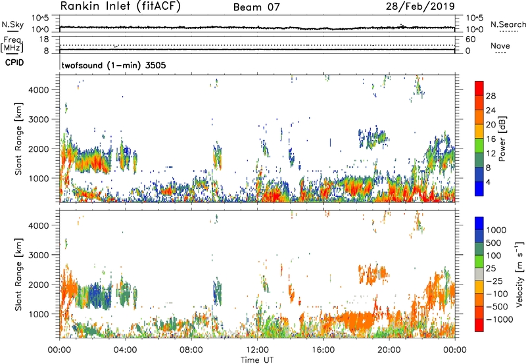Click the "Power [dB]" colorbar label
The height and width of the screenshot is (364, 526).
click(x=502, y=139)
